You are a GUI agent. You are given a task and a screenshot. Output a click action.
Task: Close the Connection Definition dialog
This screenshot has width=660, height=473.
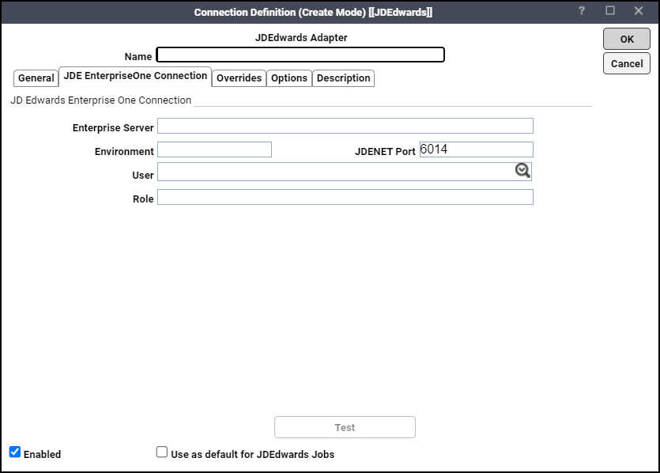pos(639,11)
